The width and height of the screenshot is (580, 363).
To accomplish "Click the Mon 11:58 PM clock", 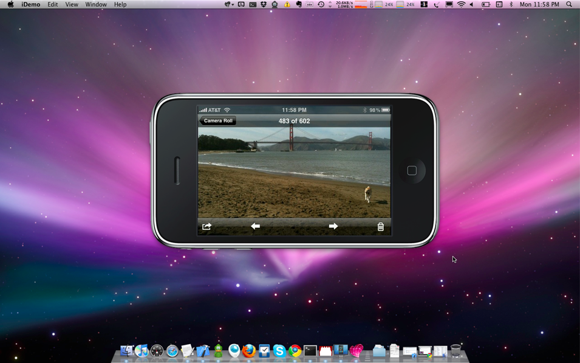I will tap(539, 4).
